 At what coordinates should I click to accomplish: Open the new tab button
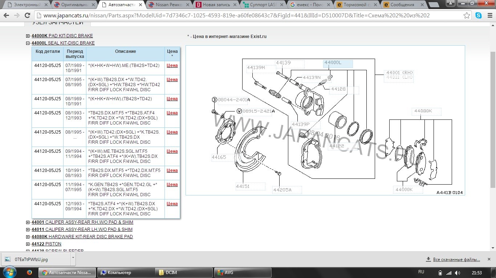[x=434, y=5]
